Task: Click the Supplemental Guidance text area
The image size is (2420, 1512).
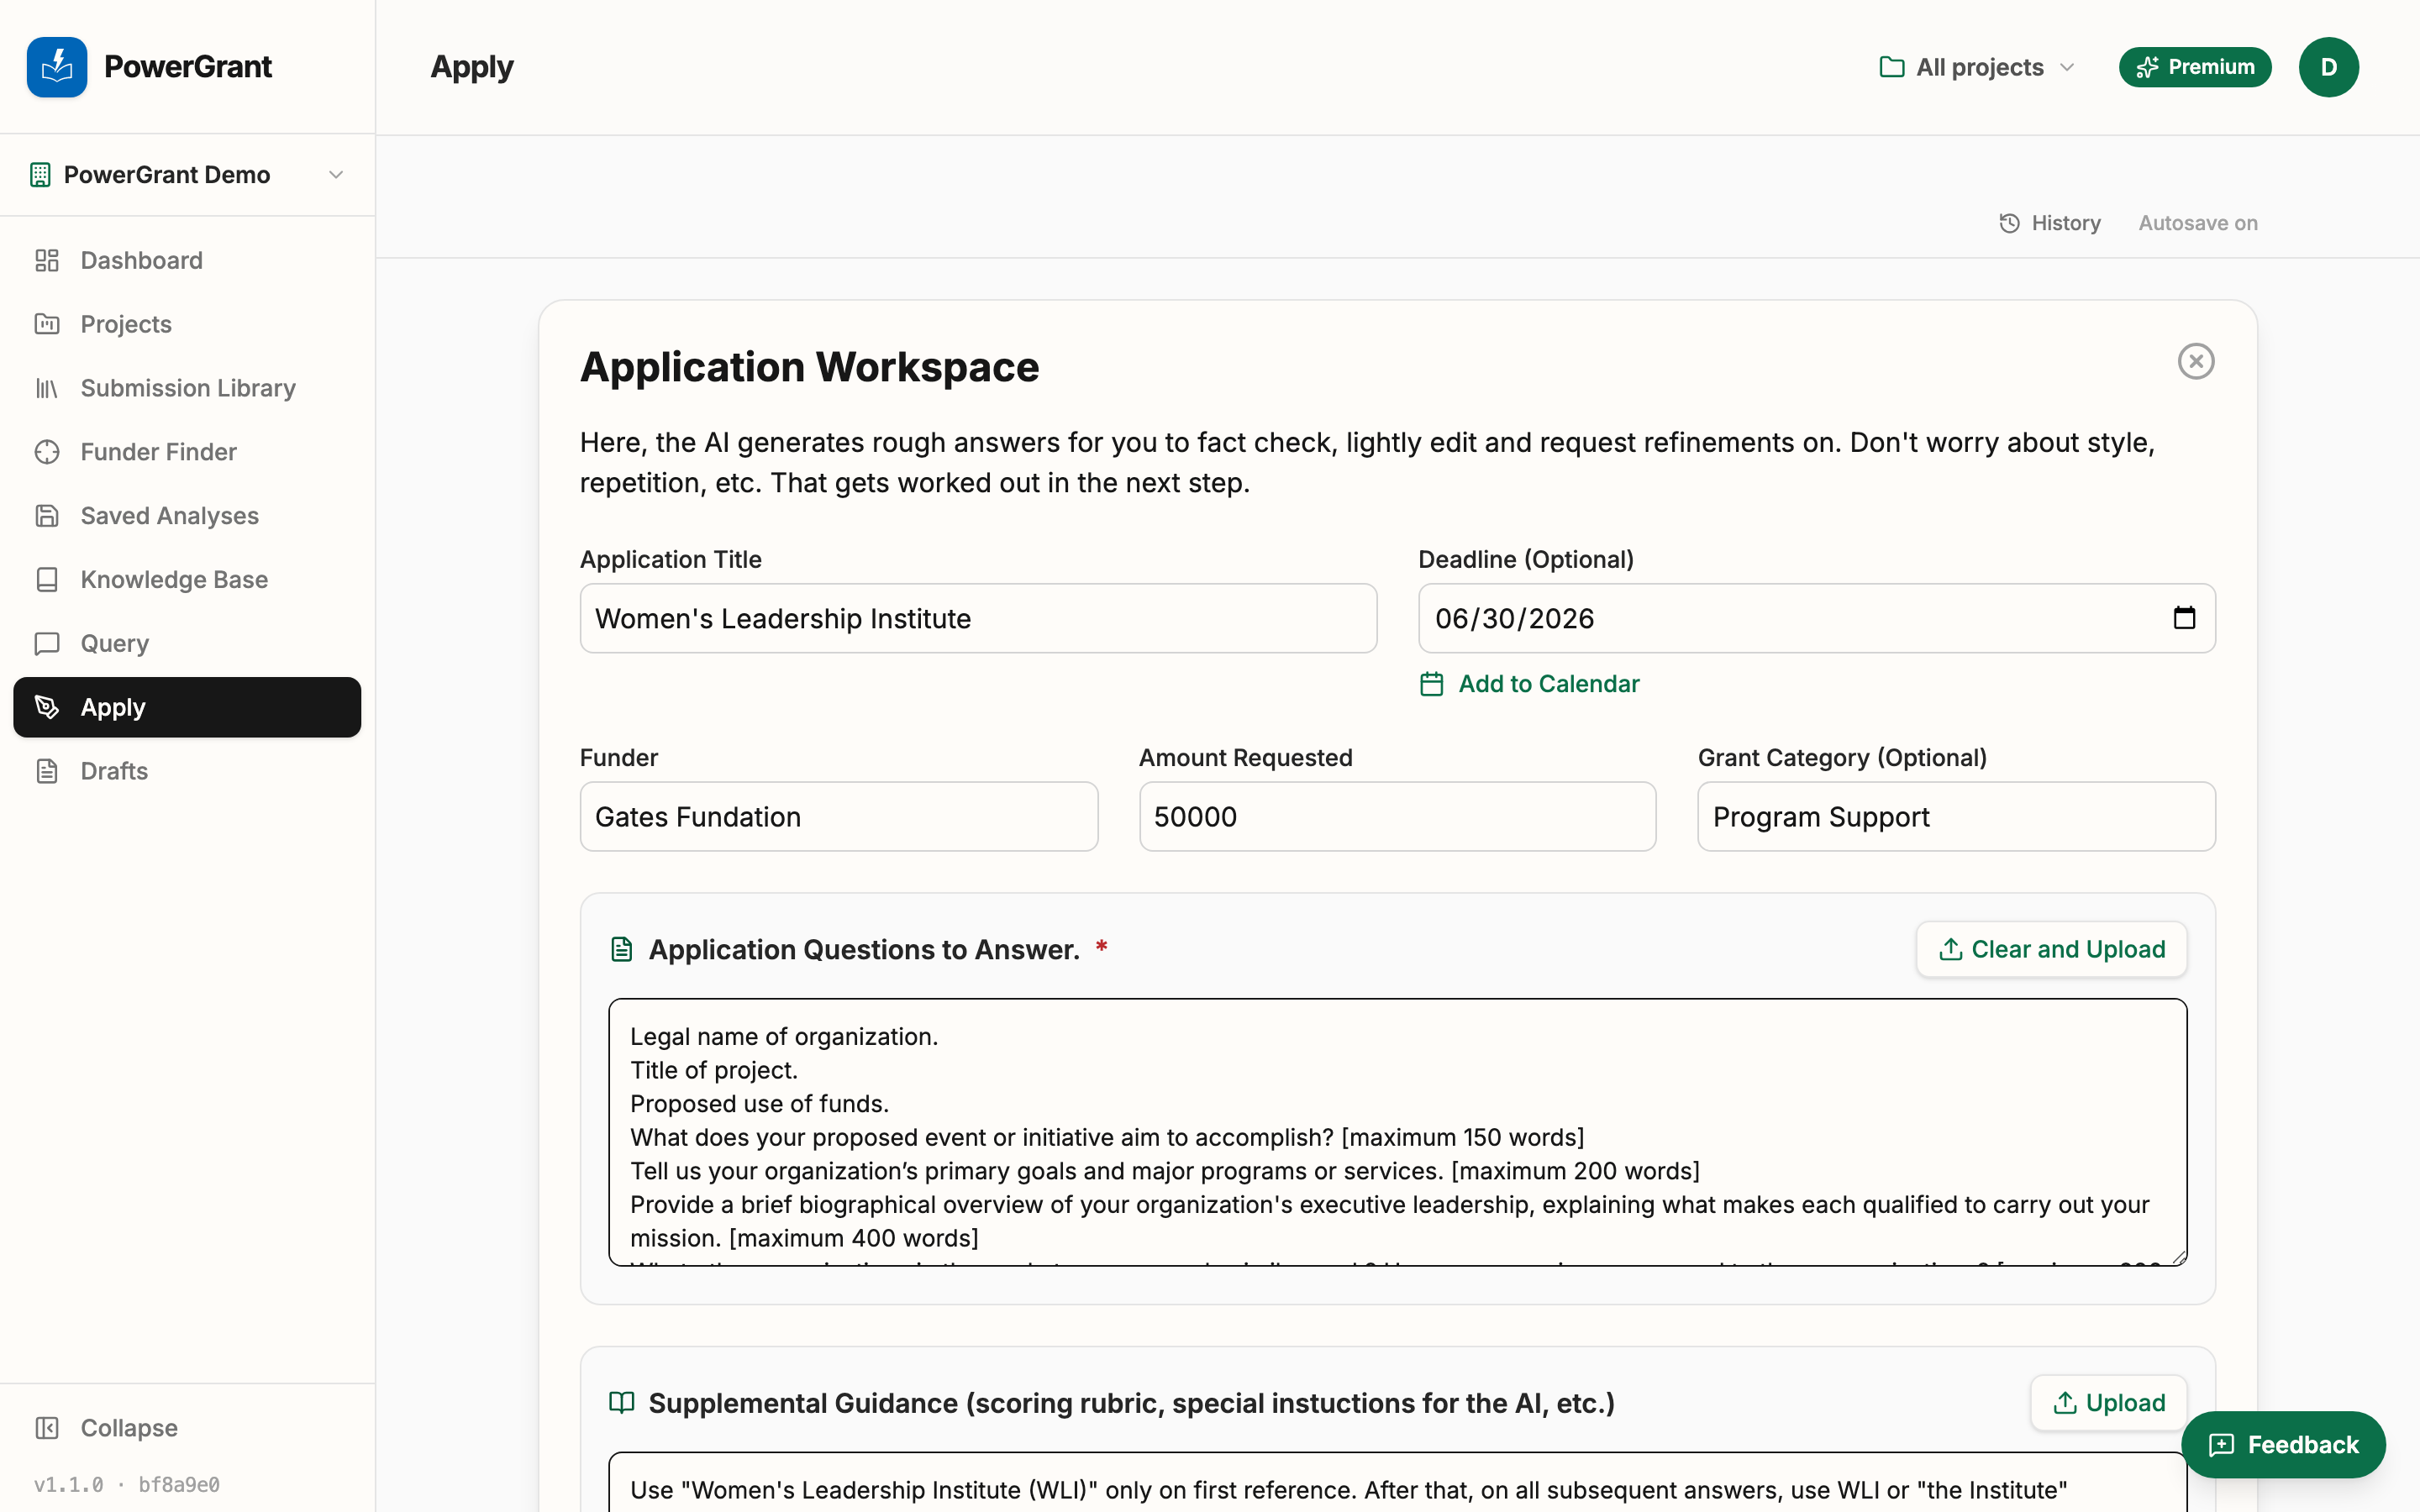Action: 1397,1482
